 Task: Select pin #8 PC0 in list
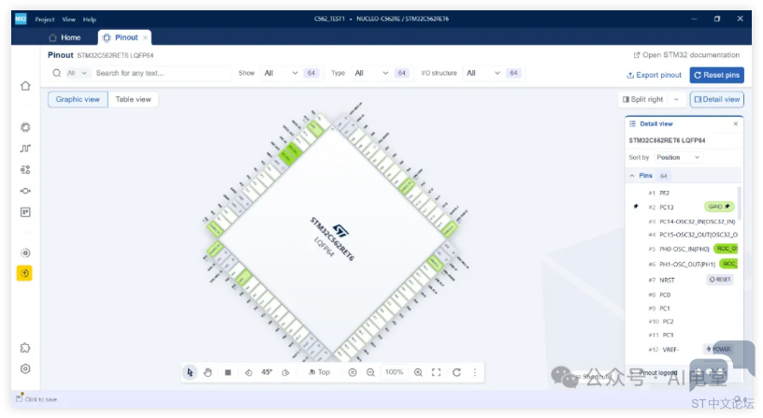684,295
